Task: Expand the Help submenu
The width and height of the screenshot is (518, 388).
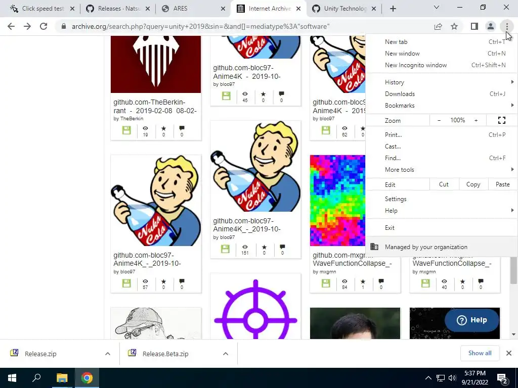Action: click(442, 211)
